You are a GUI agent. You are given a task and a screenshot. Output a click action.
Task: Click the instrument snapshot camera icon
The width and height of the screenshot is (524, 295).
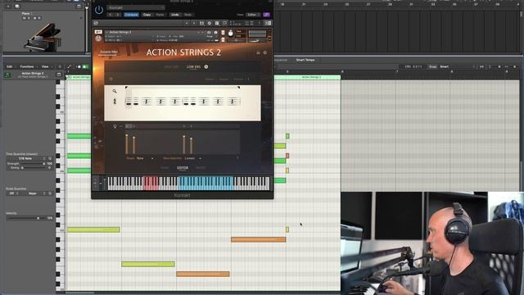[210, 33]
